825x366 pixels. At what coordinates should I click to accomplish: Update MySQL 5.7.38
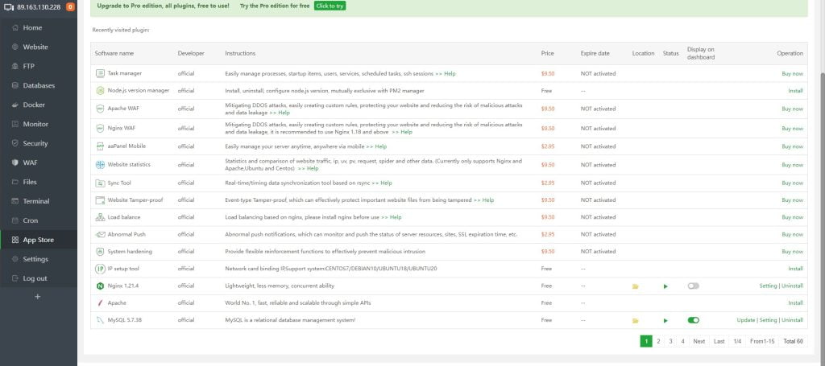(x=745, y=320)
